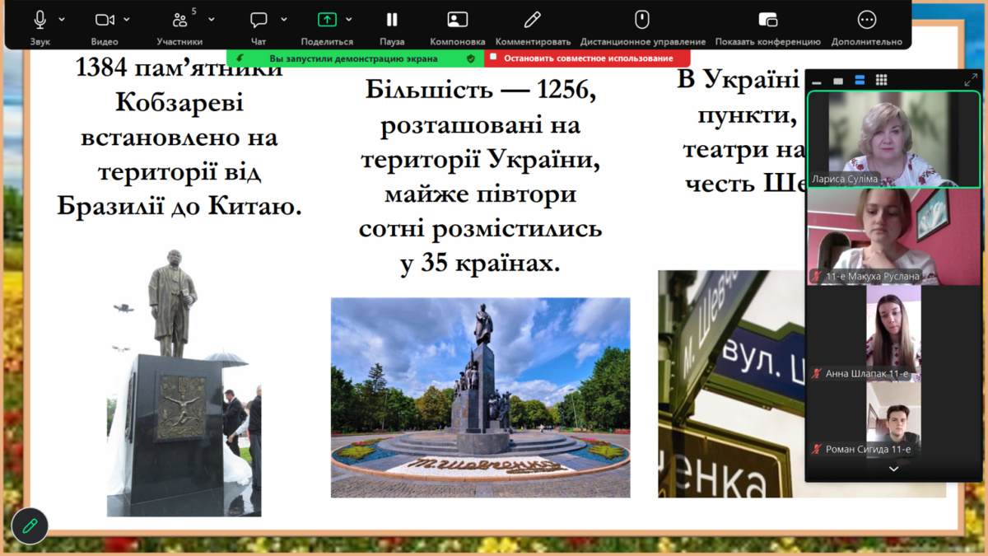Select Лариса Суліма video thumbnail
This screenshot has height=556, width=988.
click(893, 138)
